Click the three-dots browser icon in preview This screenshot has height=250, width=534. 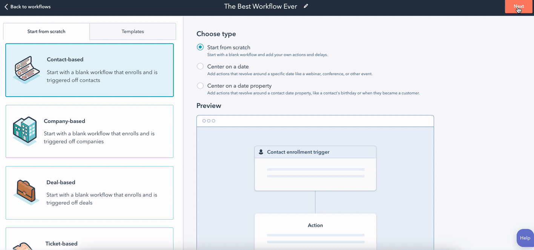click(209, 121)
